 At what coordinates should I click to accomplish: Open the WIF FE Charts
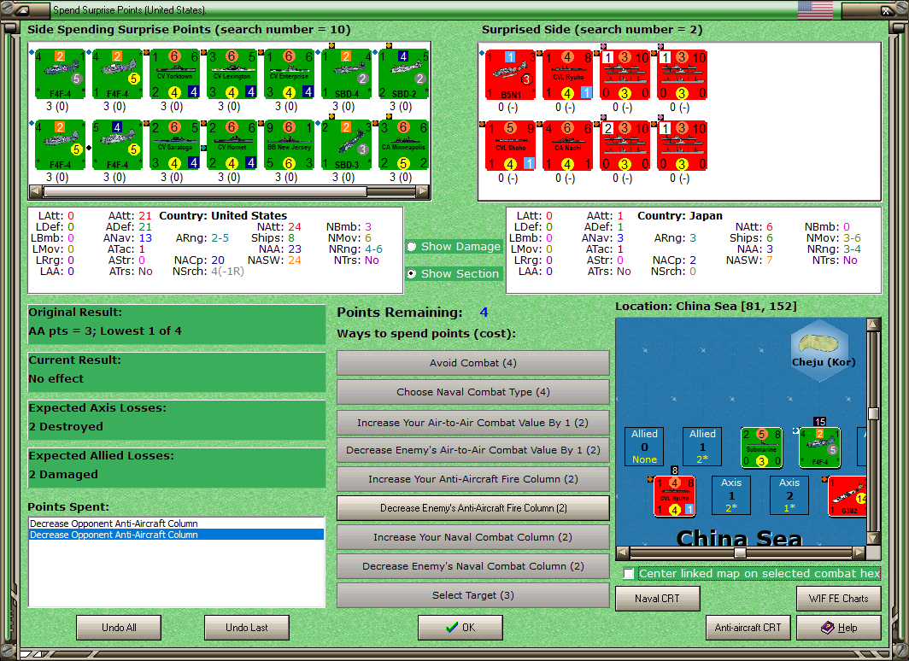[x=838, y=599]
